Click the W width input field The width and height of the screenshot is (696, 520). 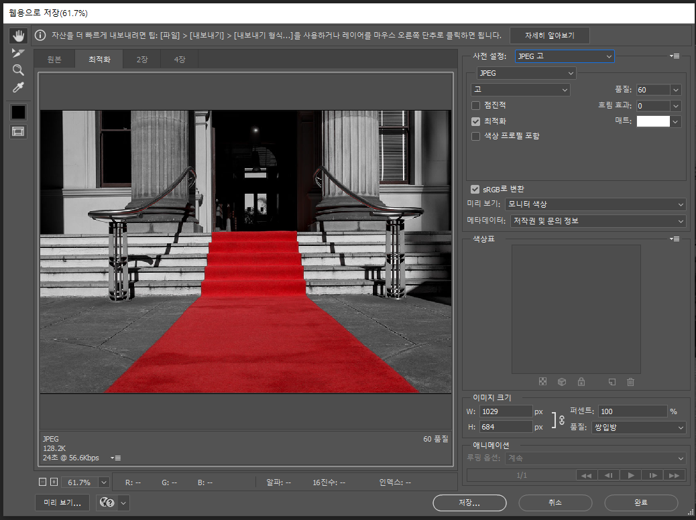[x=506, y=411]
